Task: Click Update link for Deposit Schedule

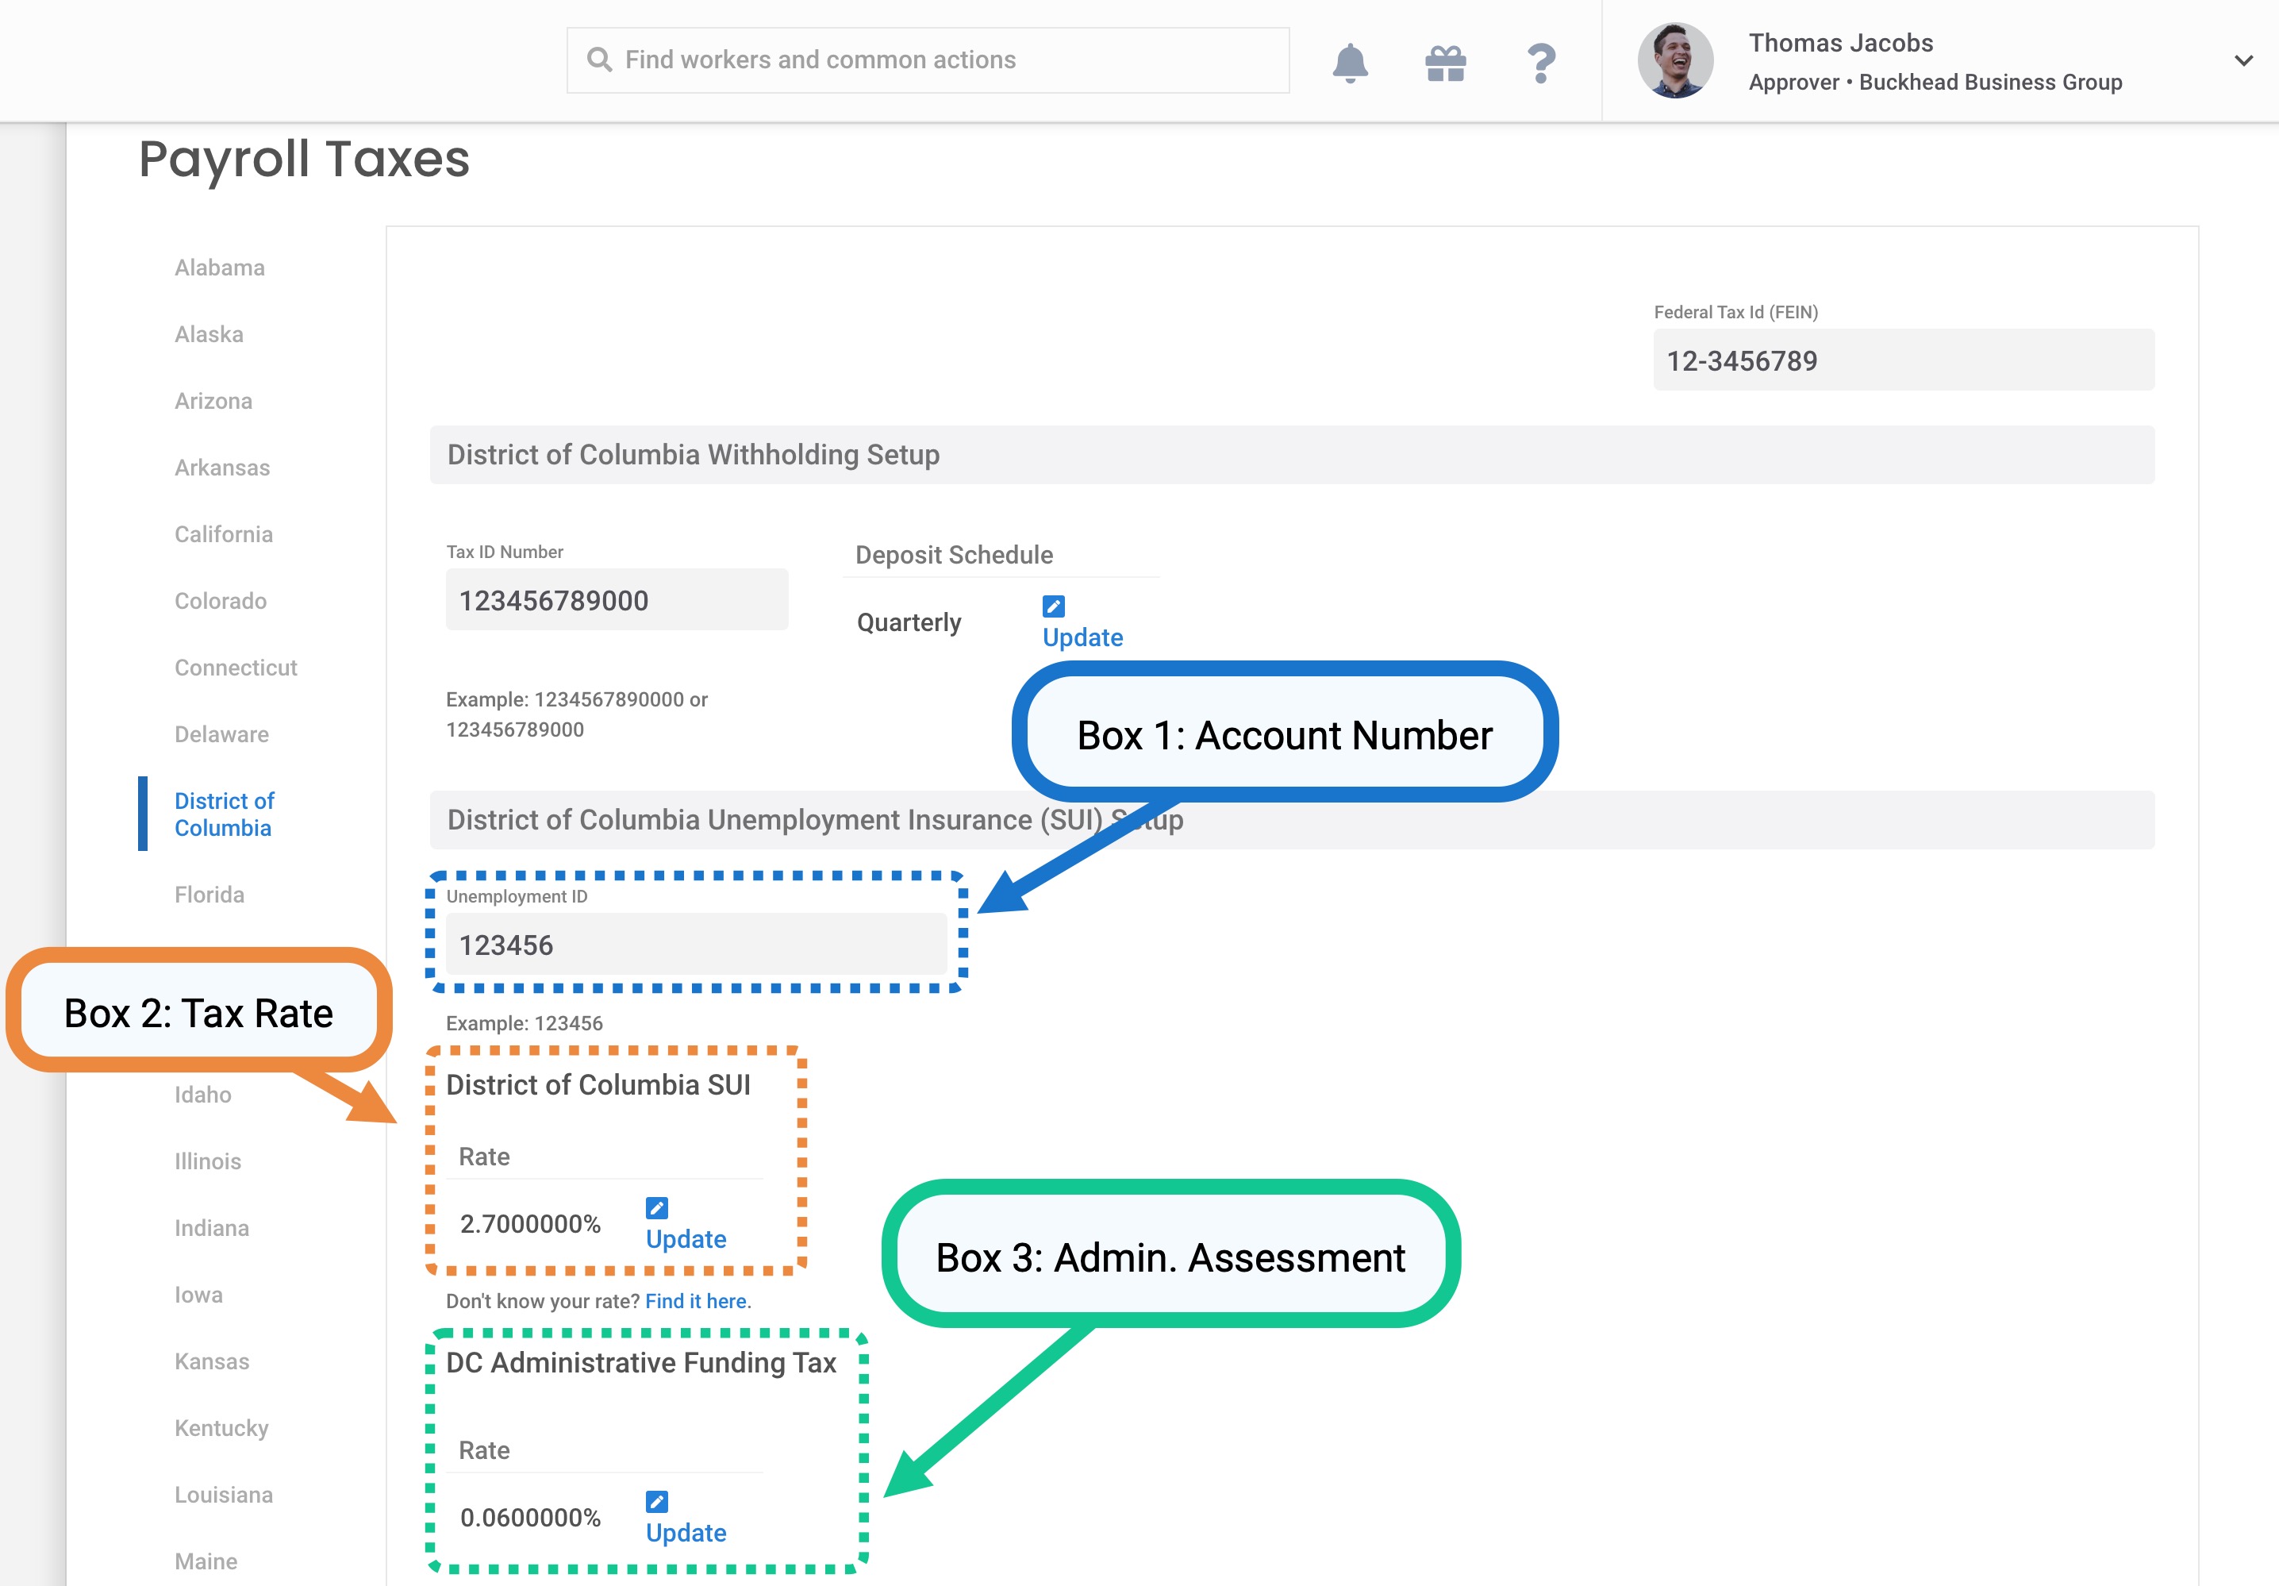Action: click(x=1082, y=637)
